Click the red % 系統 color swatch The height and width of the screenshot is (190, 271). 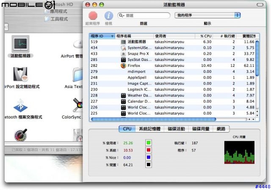(x=149, y=150)
